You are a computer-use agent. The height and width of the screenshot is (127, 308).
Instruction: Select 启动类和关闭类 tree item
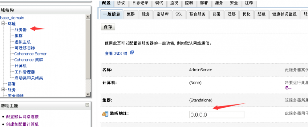[x=29, y=78]
